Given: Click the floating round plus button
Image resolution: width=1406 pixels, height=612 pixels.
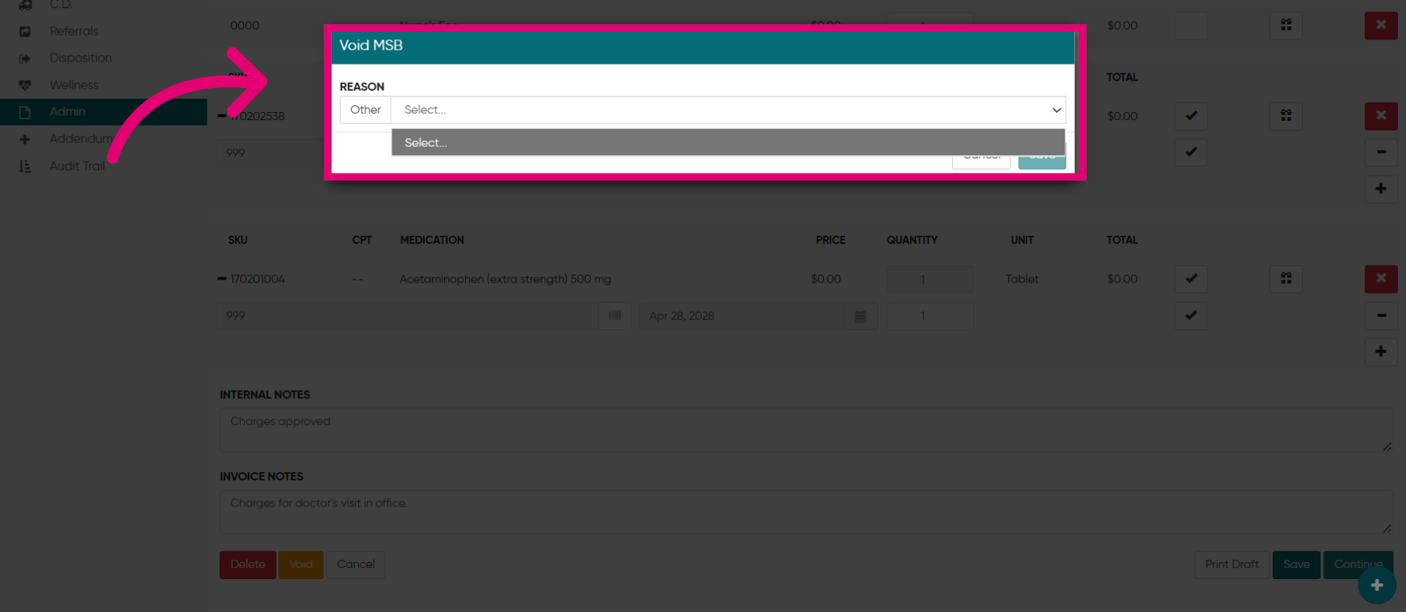Looking at the screenshot, I should [x=1377, y=585].
